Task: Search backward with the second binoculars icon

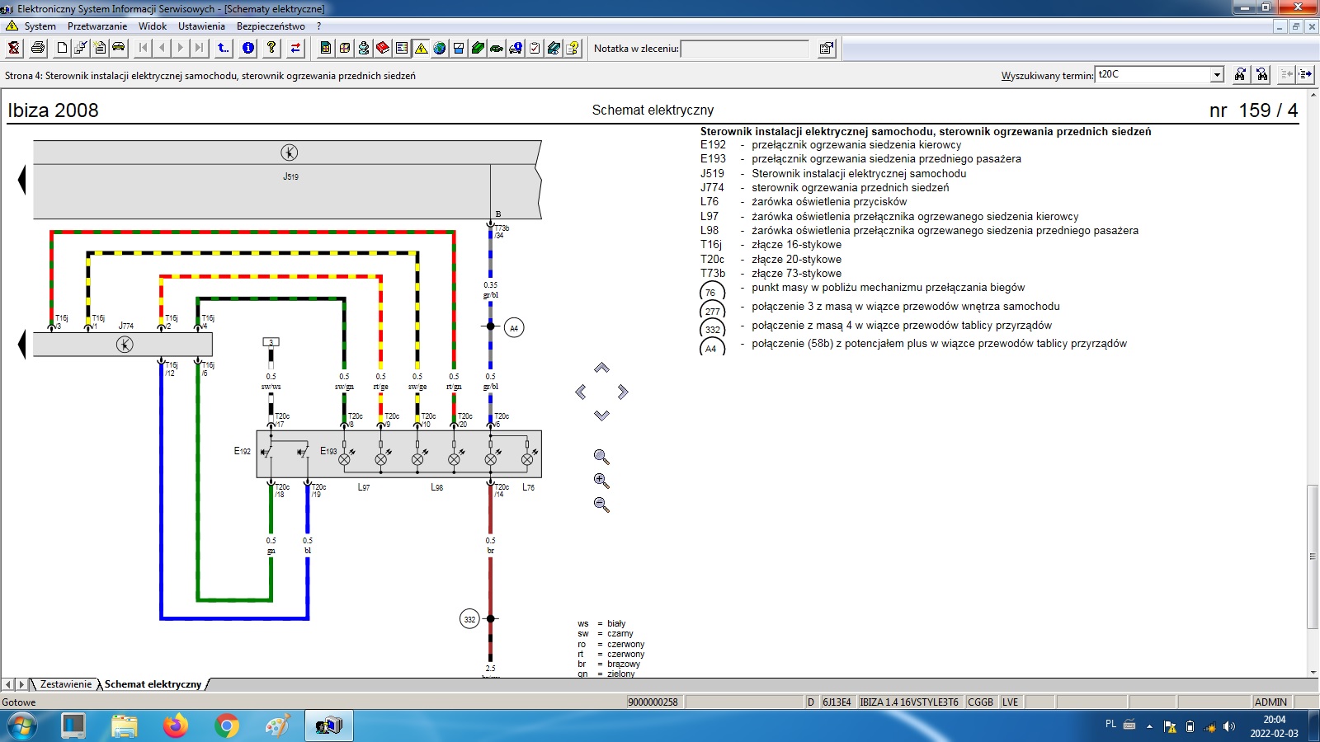Action: click(1261, 74)
